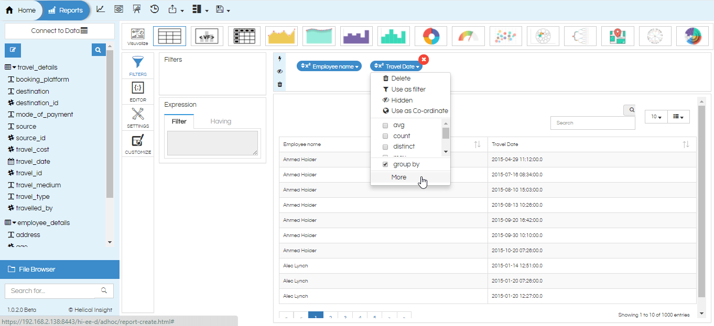714x326 pixels.
Task: Choose the gauge chart visualization
Action: click(468, 36)
